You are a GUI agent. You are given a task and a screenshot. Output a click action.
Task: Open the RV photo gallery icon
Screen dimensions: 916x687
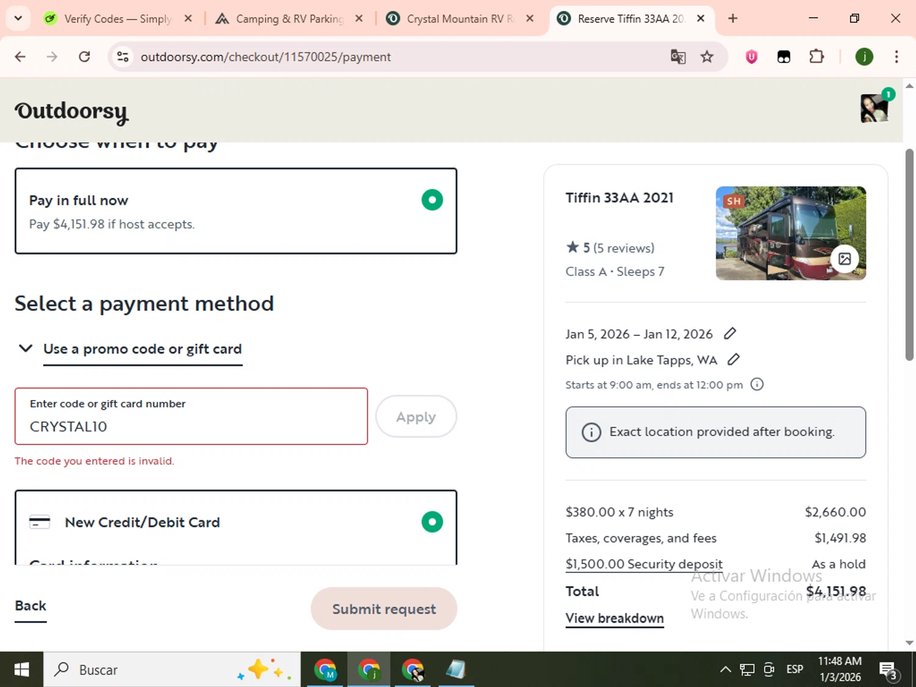845,259
